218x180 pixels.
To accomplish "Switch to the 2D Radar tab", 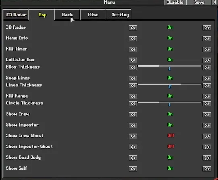I will (x=16, y=15).
